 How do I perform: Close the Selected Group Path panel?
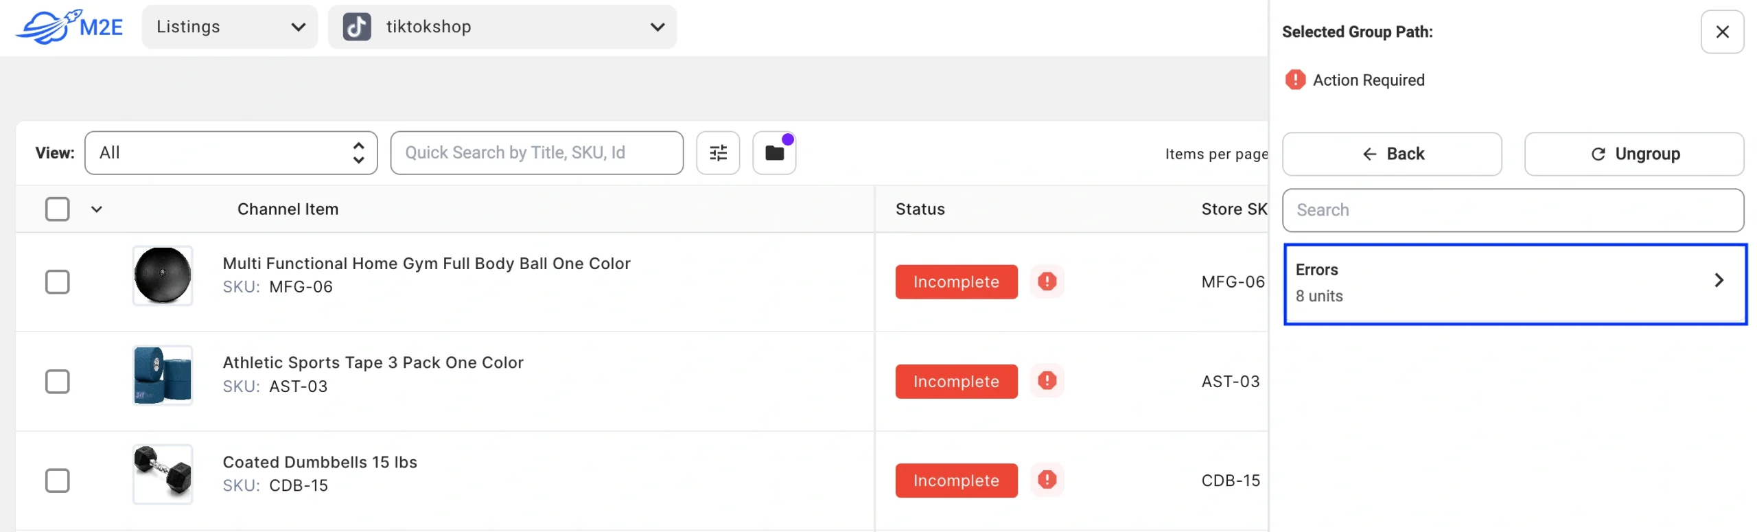tap(1721, 32)
